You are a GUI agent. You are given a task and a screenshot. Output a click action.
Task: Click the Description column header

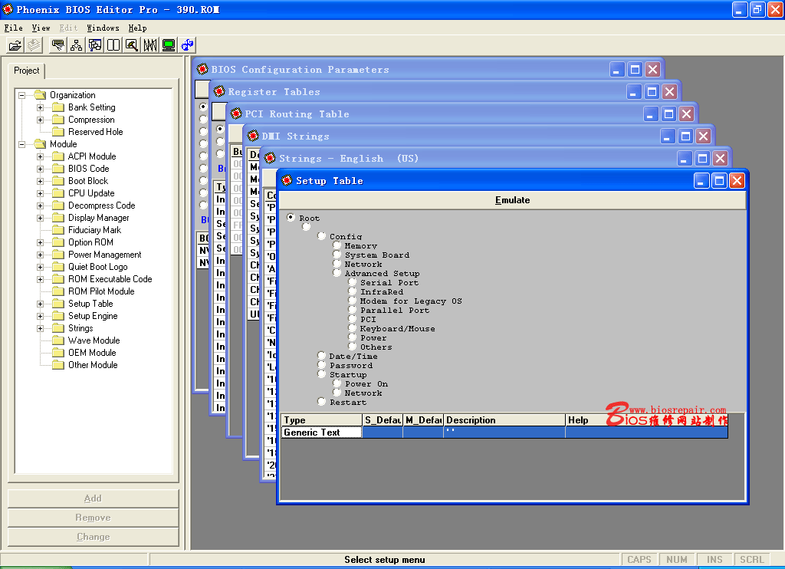pos(504,419)
